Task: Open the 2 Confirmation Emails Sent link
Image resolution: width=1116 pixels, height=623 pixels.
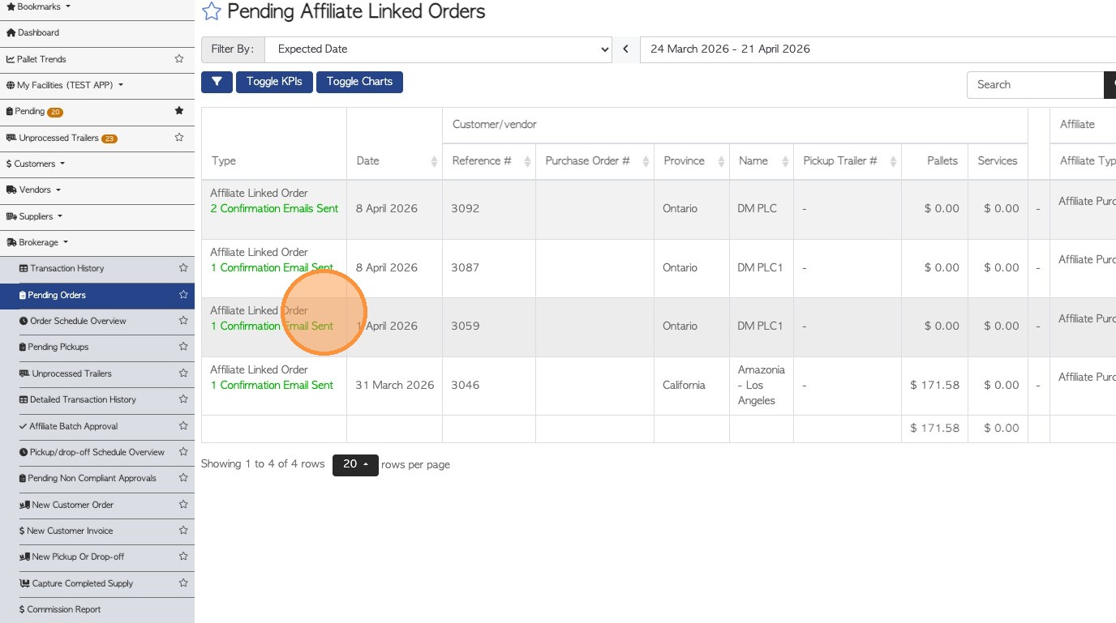Action: (x=274, y=209)
